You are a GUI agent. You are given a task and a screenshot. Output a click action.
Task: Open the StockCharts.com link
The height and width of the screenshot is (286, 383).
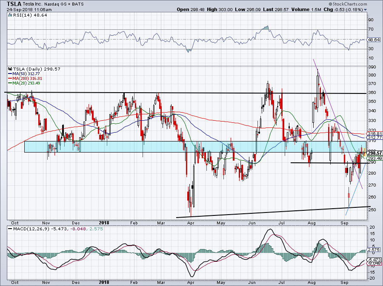[x=348, y=4]
